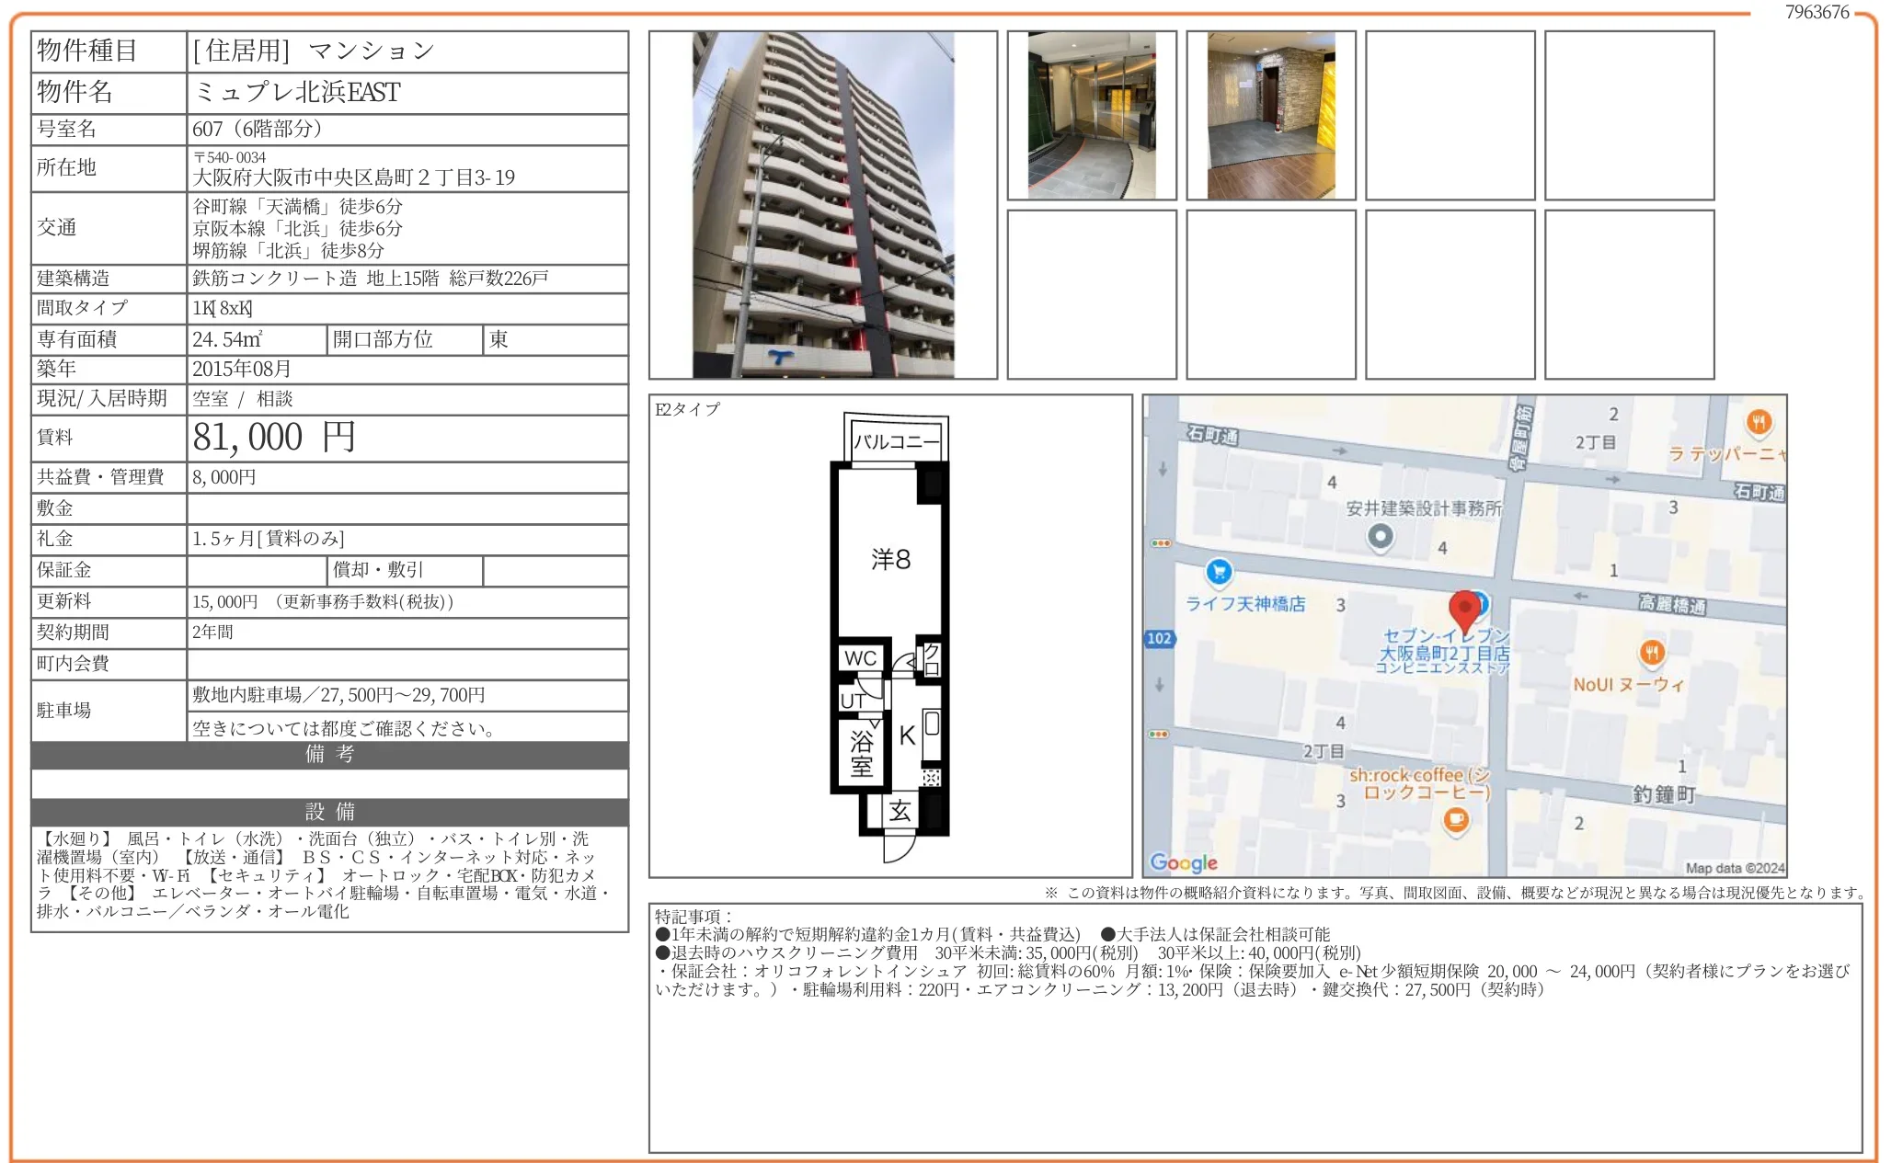This screenshot has height=1163, width=1891.
Task: Click document number 7963676
Action: point(1817,12)
